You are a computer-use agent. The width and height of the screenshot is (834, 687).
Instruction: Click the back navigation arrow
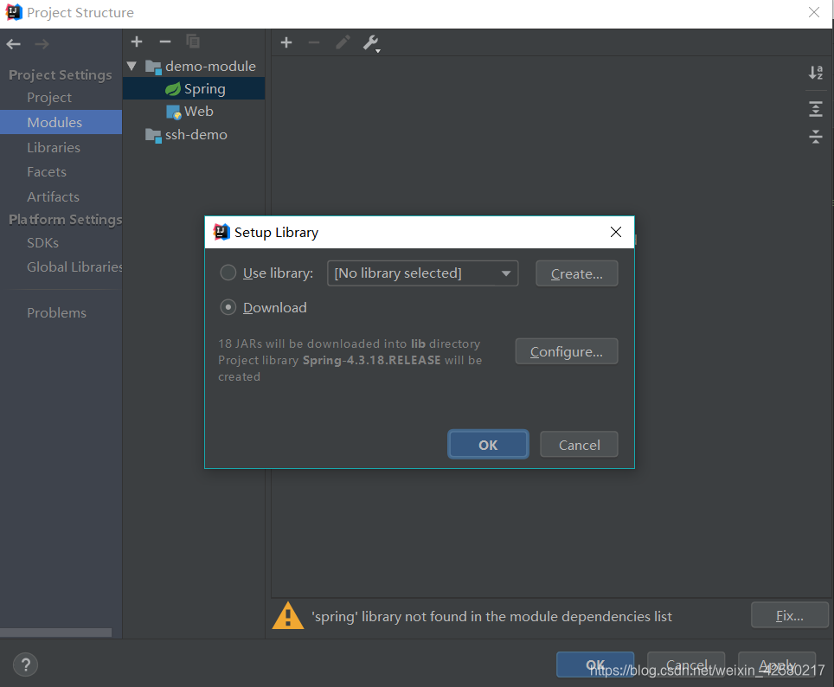click(13, 44)
